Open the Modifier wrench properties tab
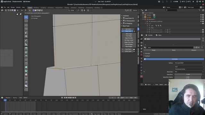The width and height of the screenshot is (205, 115). click(142, 61)
